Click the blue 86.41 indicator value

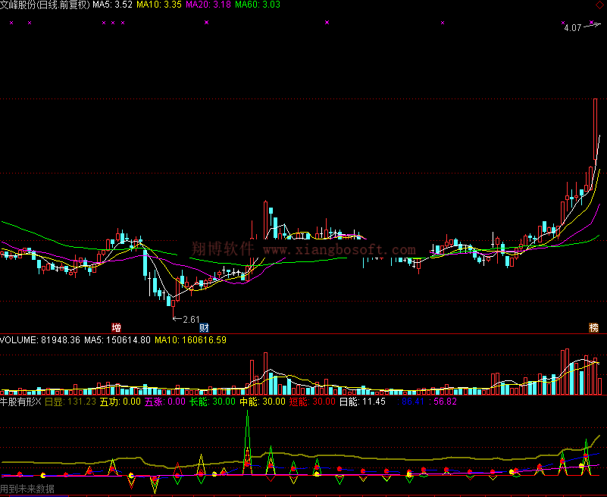[413, 402]
